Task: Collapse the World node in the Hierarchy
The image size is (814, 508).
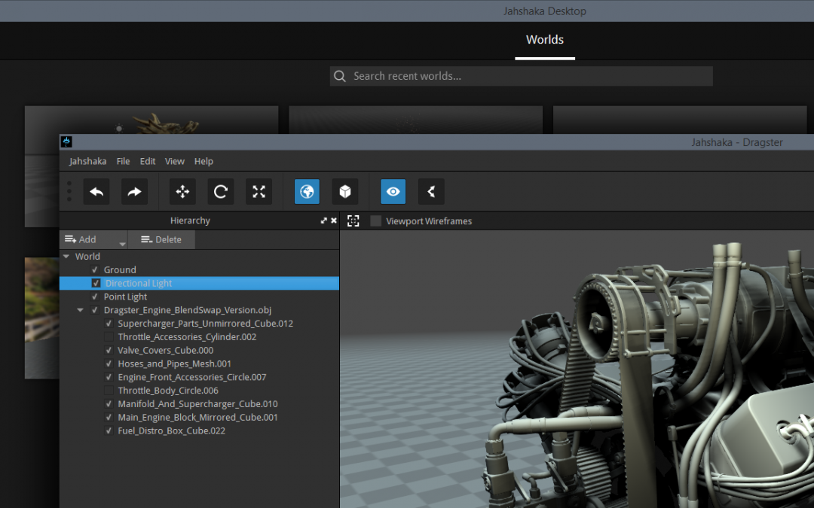Action: (66, 256)
